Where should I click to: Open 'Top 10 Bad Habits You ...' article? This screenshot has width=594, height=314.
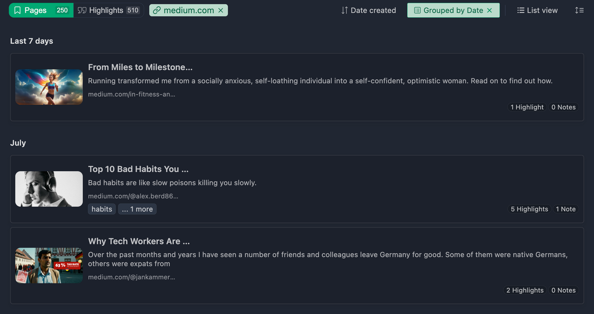(x=138, y=169)
